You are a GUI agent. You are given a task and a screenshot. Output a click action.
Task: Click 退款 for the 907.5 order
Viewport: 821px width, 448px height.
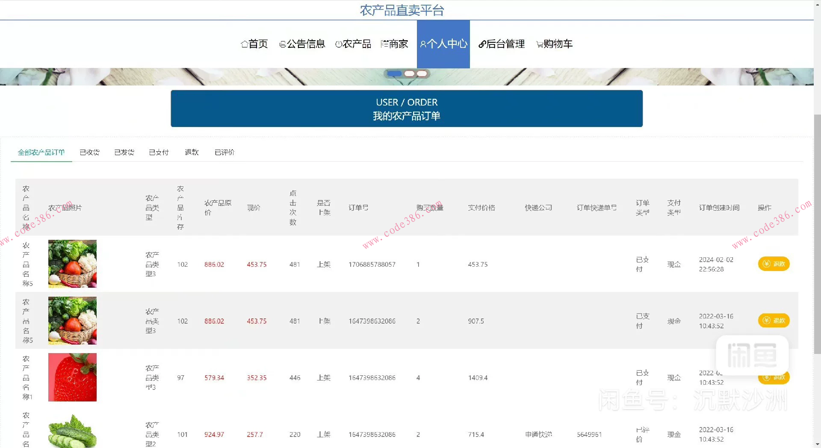[x=774, y=321]
